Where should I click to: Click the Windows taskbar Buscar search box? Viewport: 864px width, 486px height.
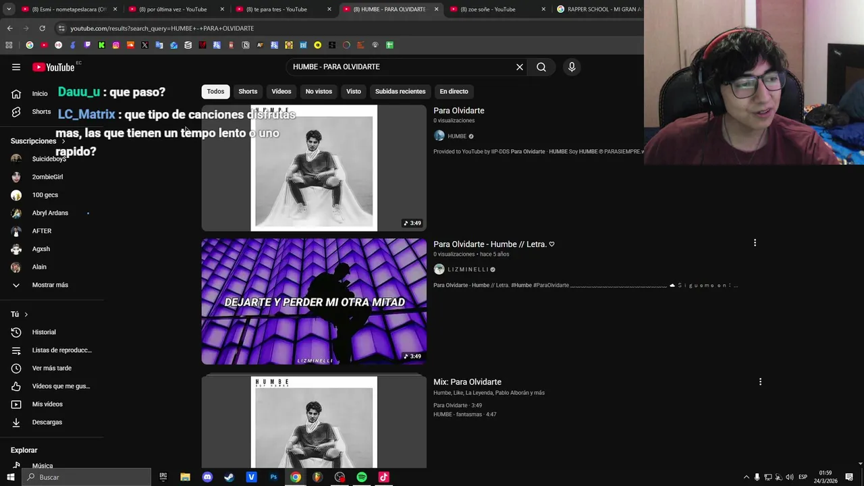click(x=86, y=477)
